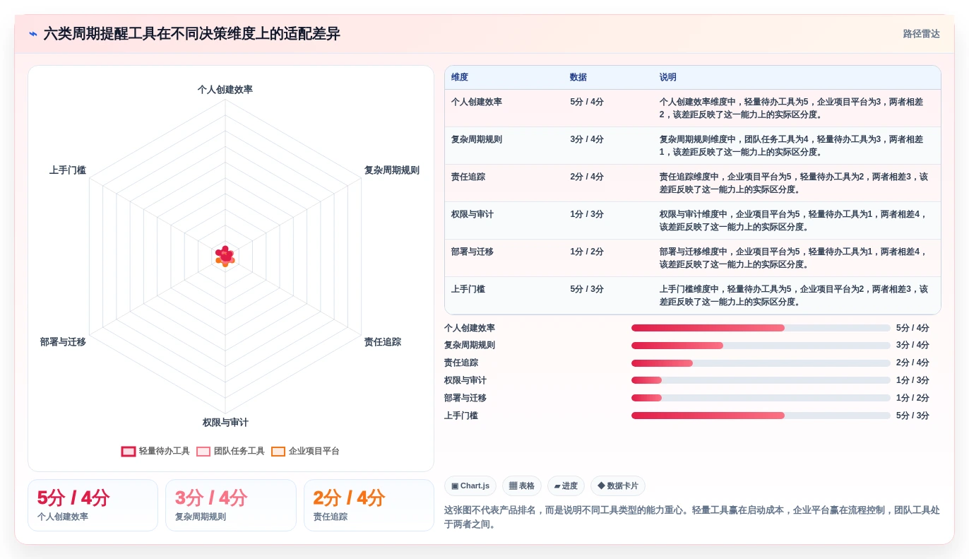
Task: Click the radar axis label 上手门槛
Action: [x=68, y=170]
